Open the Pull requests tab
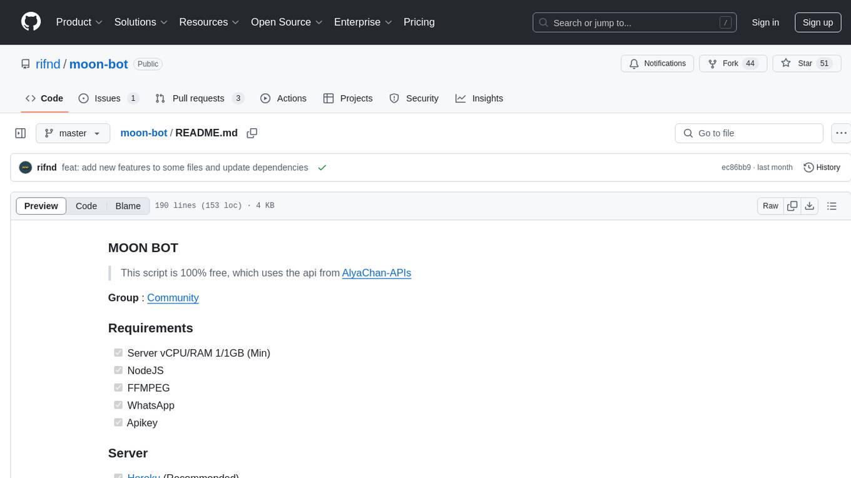Image resolution: width=851 pixels, height=478 pixels. (200, 98)
